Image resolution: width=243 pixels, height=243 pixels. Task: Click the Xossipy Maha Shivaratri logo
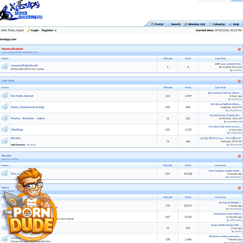(x=21, y=10)
